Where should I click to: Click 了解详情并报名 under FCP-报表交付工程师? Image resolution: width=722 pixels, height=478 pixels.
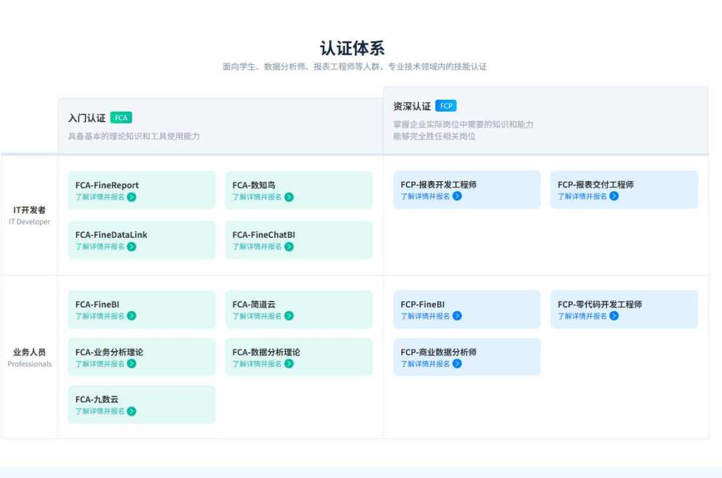(582, 196)
